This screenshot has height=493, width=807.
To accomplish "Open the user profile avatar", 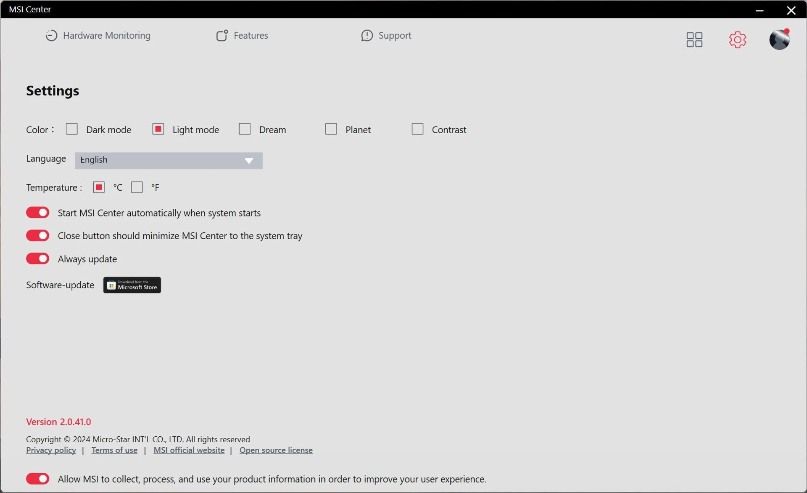I will coord(779,40).
